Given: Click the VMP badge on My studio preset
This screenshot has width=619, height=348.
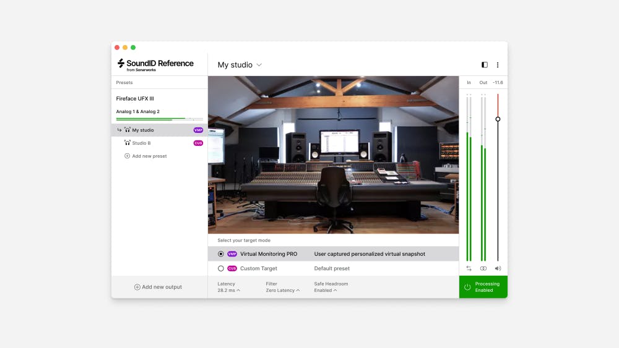Looking at the screenshot, I should tap(198, 130).
